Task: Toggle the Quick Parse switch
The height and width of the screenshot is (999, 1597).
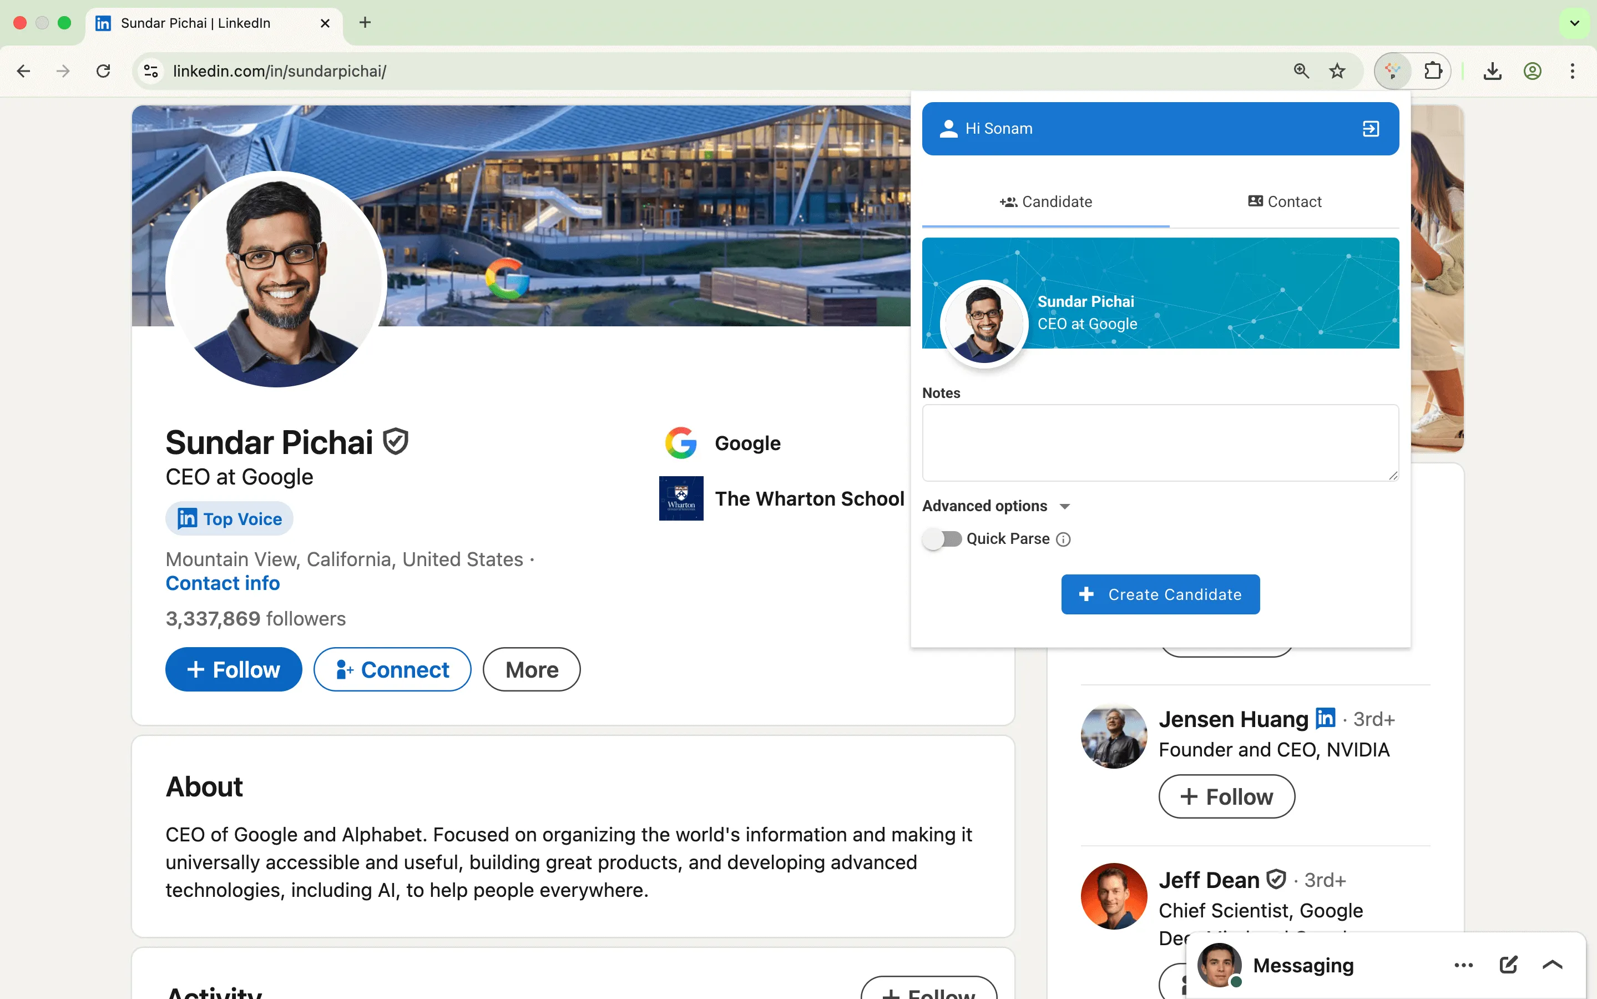Action: pyautogui.click(x=942, y=539)
